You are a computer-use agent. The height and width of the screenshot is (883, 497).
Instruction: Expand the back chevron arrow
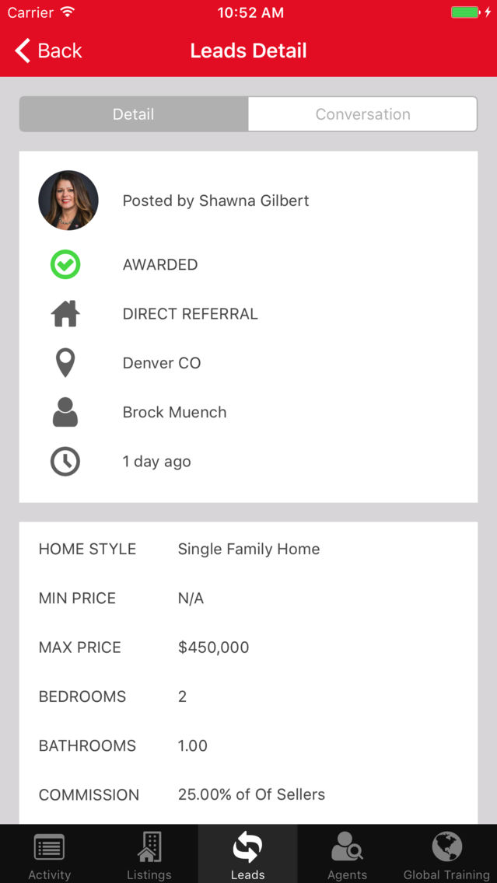tap(21, 51)
